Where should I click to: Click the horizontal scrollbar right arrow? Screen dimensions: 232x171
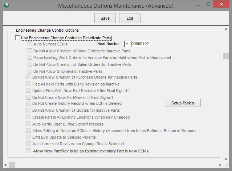[220, 165]
